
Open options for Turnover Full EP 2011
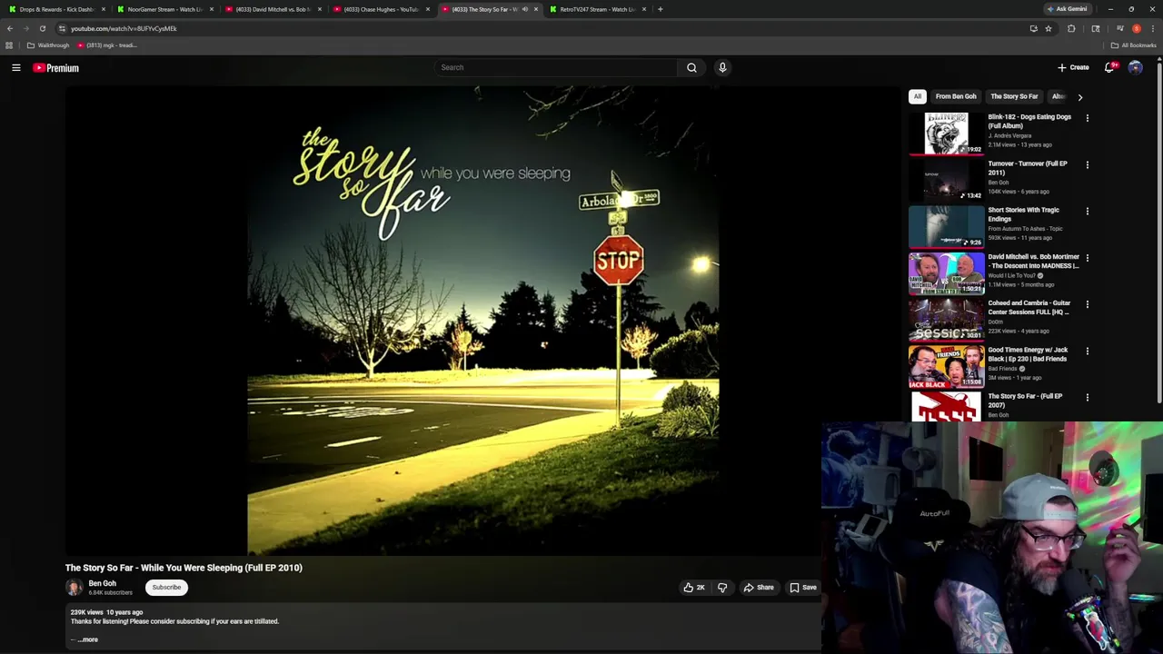[1087, 164]
